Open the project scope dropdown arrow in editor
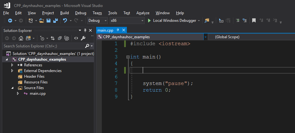The image size is (295, 133). click(x=206, y=37)
